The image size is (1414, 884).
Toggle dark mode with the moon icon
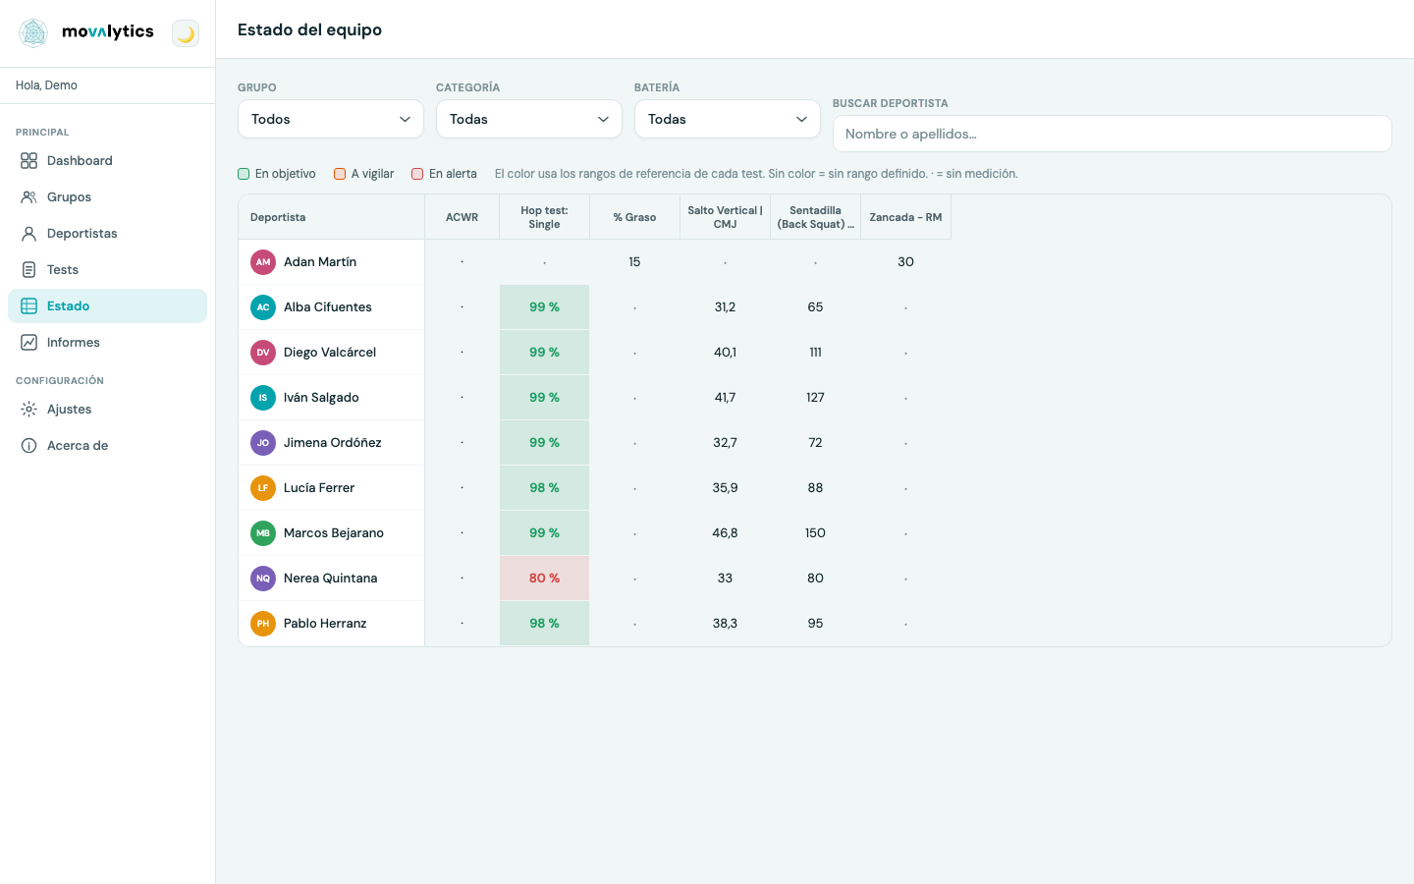186,33
